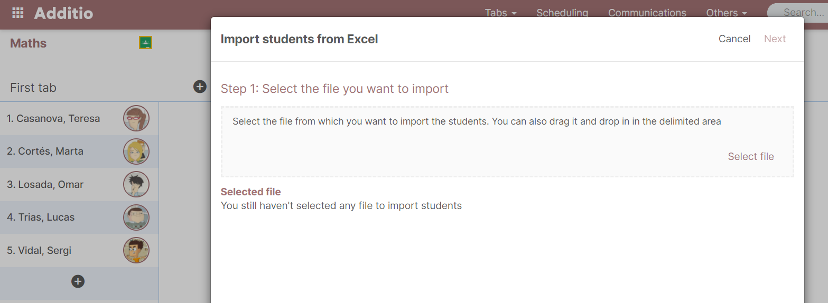Click Marta Cortés's avatar

coord(136,151)
